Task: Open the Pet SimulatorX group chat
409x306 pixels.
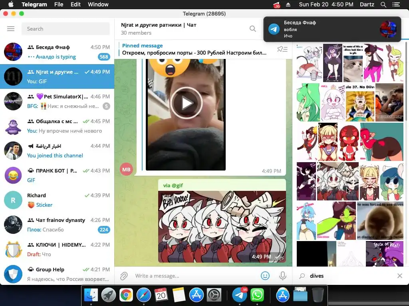Action: click(x=57, y=101)
